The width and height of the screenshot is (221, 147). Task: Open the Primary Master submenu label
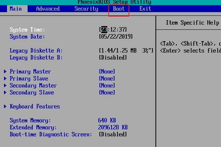coord(30,71)
